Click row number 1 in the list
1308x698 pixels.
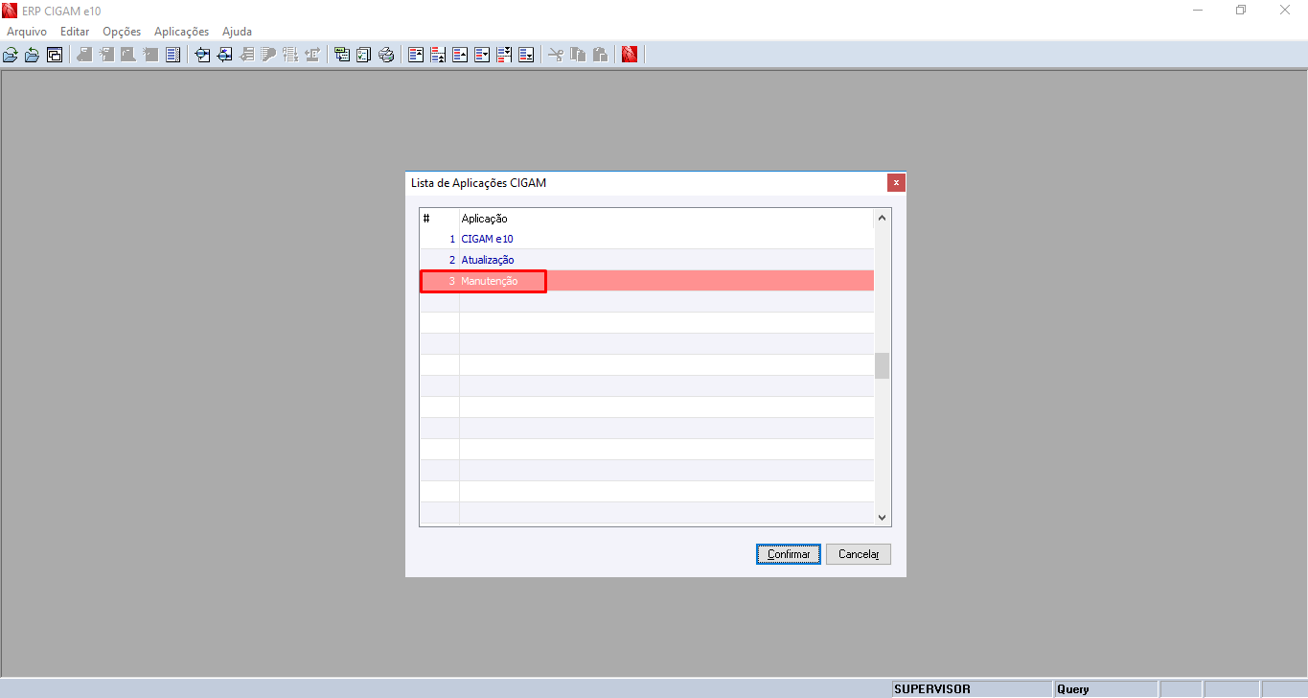click(x=452, y=239)
